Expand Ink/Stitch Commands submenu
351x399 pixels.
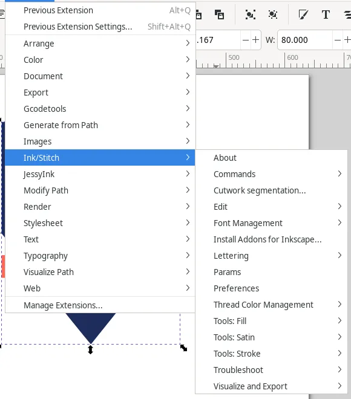pyautogui.click(x=271, y=174)
